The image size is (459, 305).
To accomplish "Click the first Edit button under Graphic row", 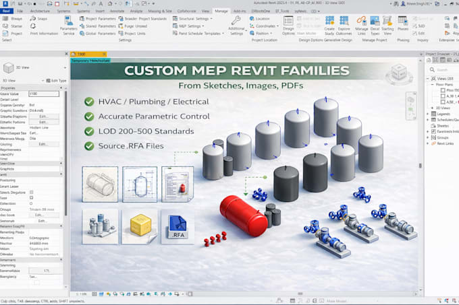I will tap(44, 116).
